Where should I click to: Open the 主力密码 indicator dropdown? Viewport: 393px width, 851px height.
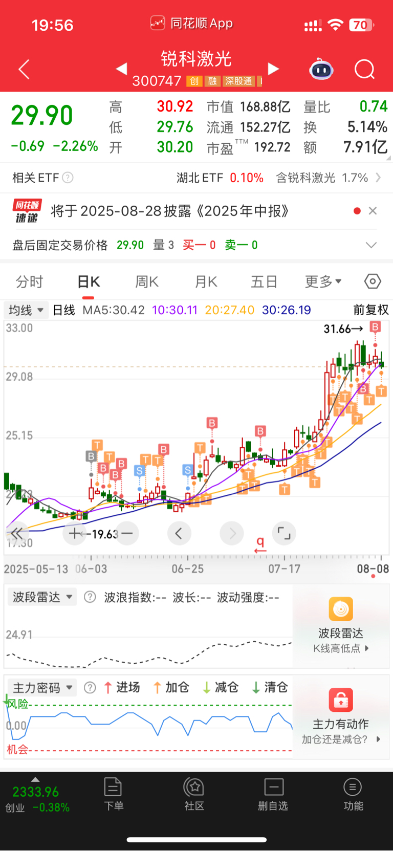tap(42, 687)
